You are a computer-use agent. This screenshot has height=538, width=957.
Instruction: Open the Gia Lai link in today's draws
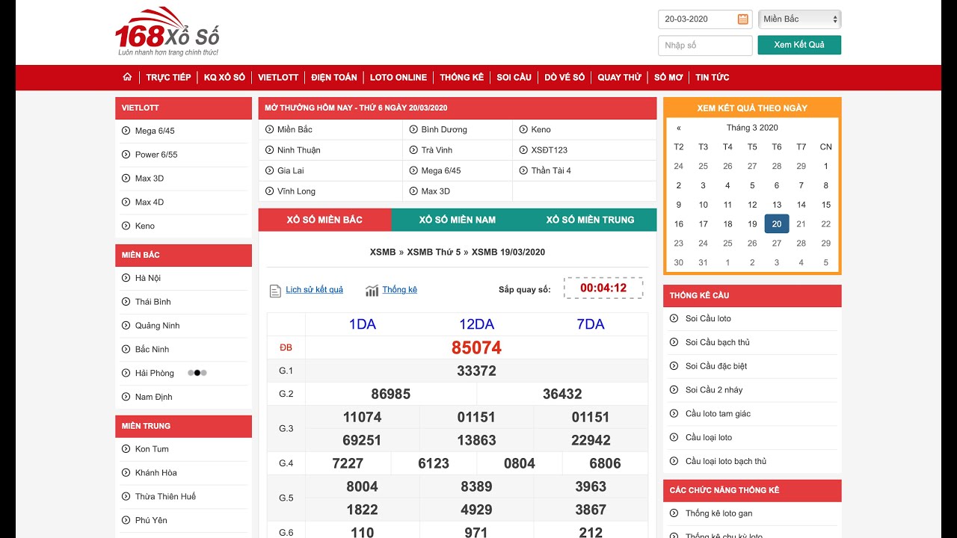290,170
